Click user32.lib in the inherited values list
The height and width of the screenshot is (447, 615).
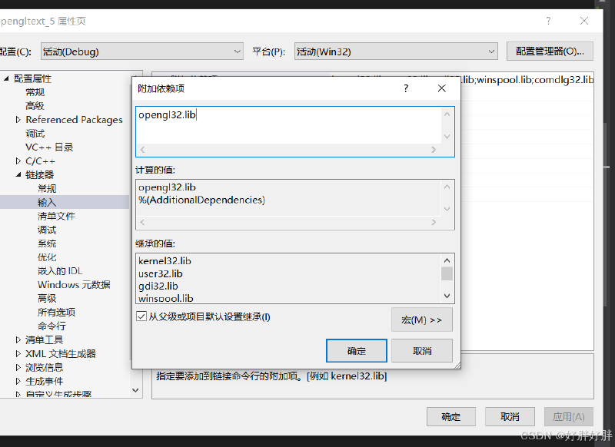point(161,273)
